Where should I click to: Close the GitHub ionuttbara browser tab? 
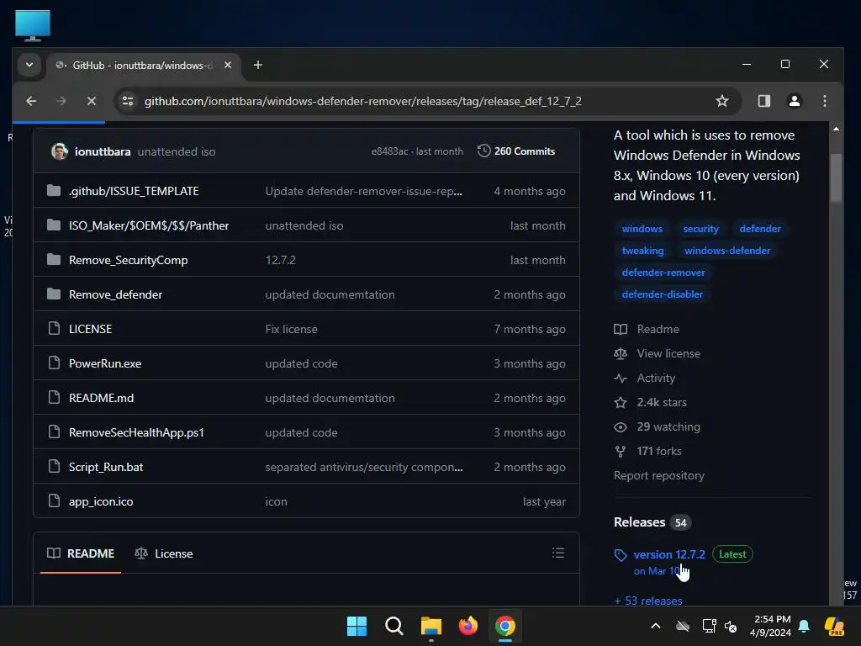coord(228,65)
